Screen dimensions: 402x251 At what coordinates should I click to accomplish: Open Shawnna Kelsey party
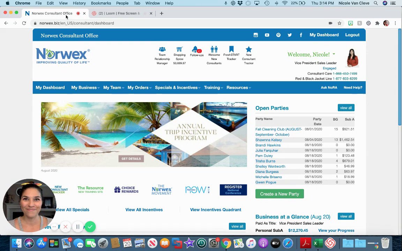(268, 140)
